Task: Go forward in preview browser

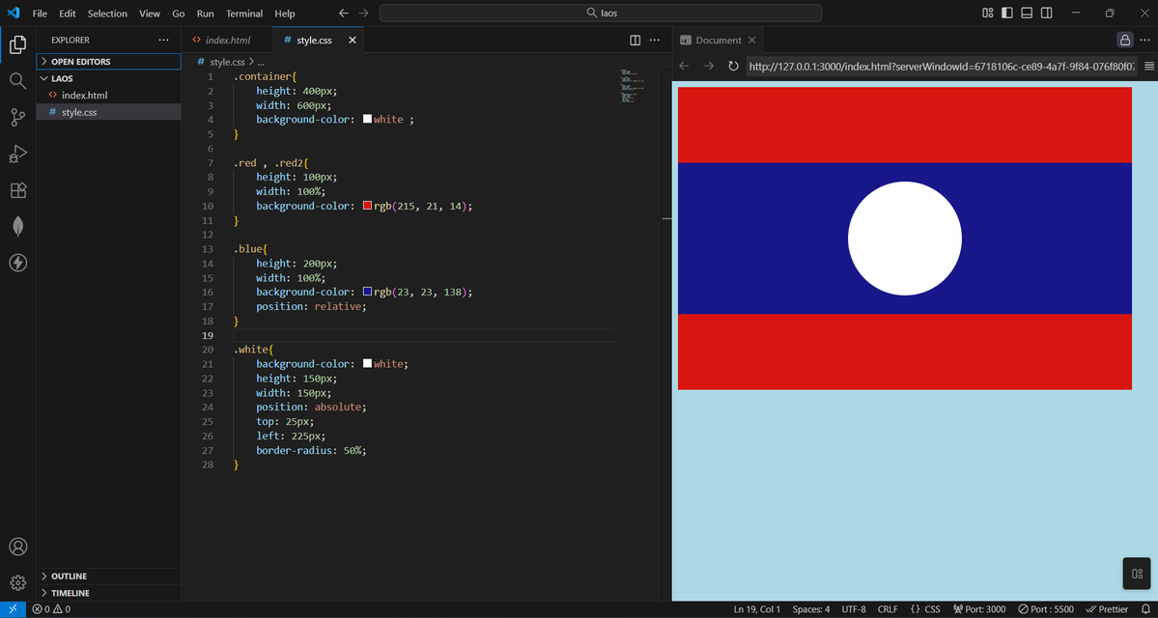Action: (x=708, y=67)
